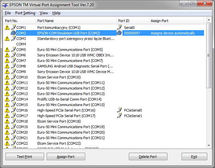Click 'Assigns device automatically' text

click(x=173, y=33)
